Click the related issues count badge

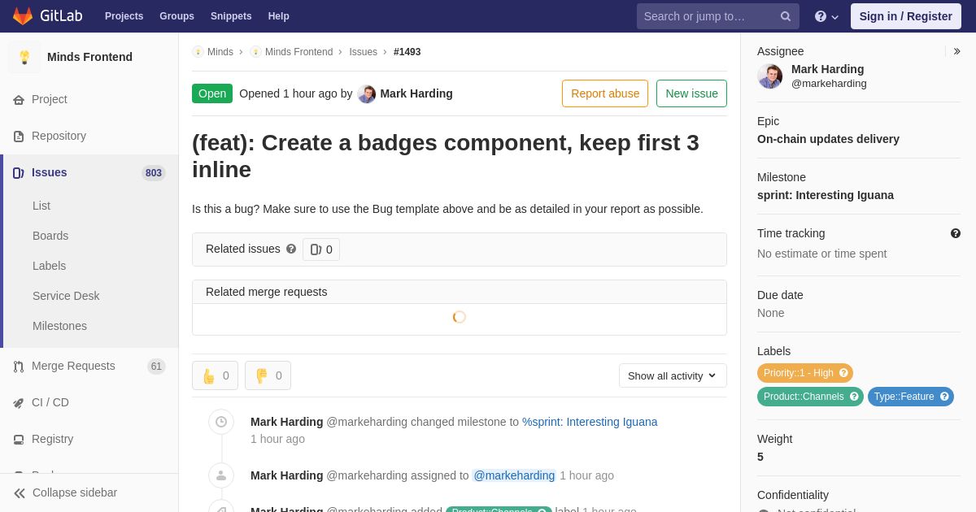click(321, 249)
